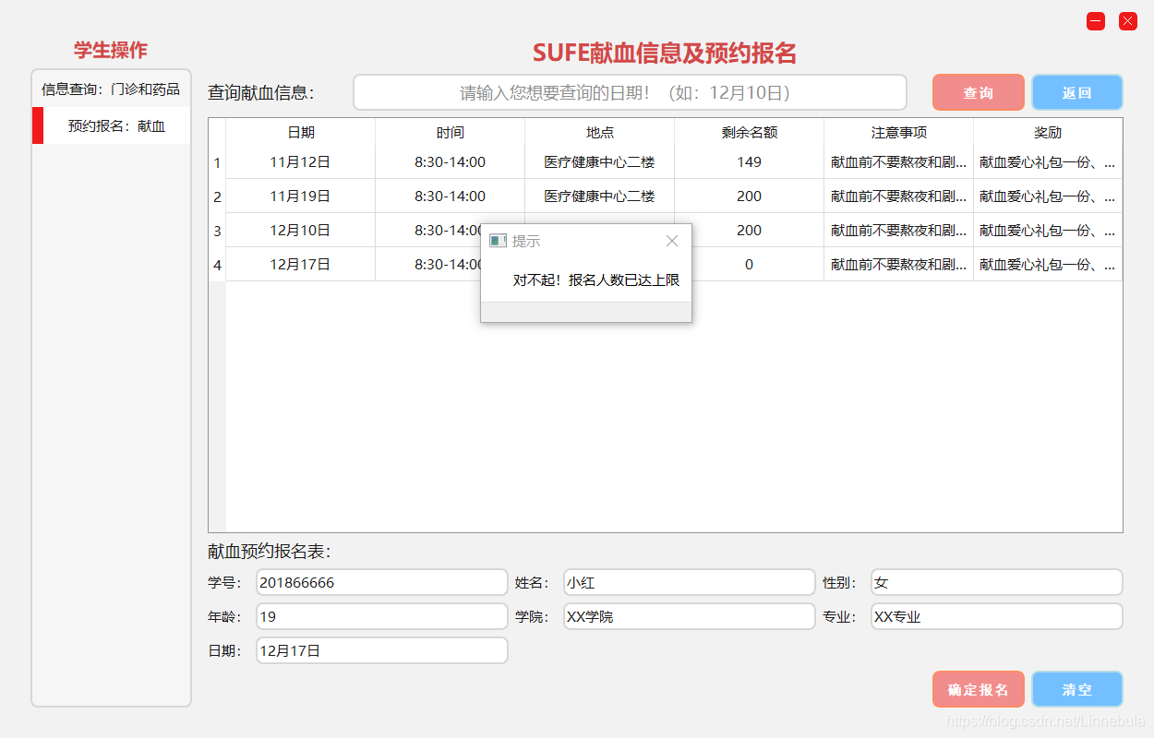The width and height of the screenshot is (1154, 738).
Task: Select row header 3 in the table
Action: (x=217, y=231)
